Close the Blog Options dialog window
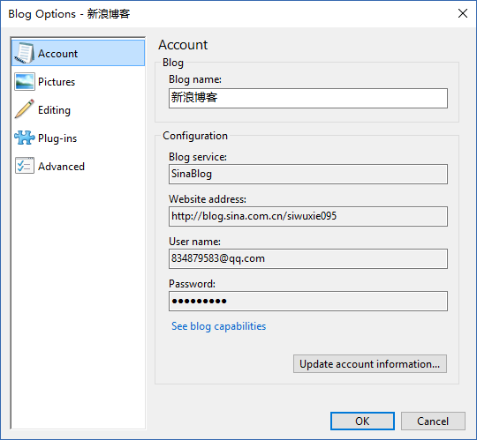This screenshot has height=440, width=477. click(x=463, y=13)
